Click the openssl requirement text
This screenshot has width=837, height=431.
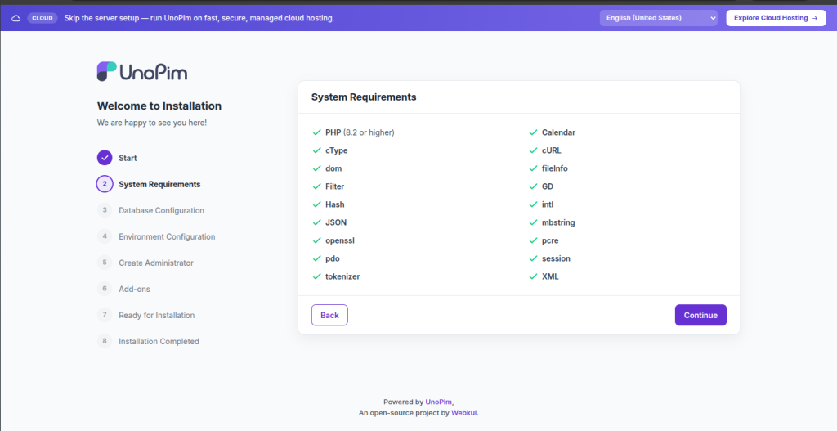(x=340, y=240)
